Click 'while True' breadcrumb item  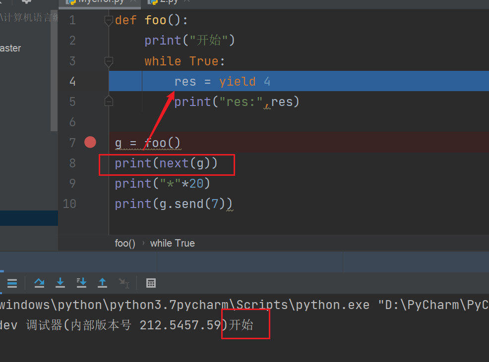[x=172, y=243]
